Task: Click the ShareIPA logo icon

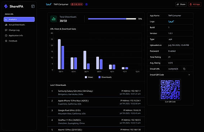Action: 6,6
